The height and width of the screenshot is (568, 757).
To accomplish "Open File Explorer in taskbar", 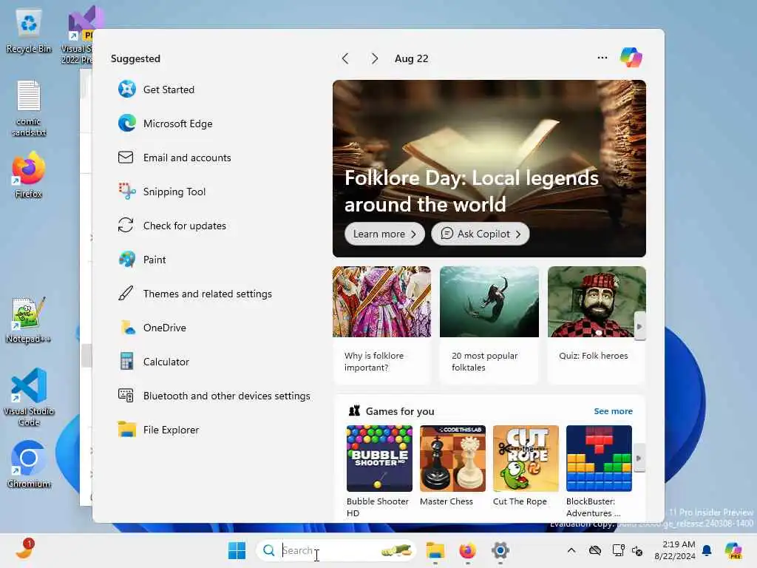I will point(435,550).
